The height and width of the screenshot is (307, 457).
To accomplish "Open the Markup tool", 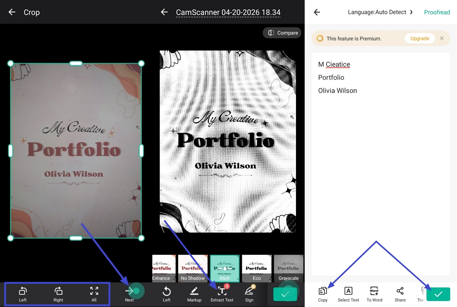I will pyautogui.click(x=194, y=294).
